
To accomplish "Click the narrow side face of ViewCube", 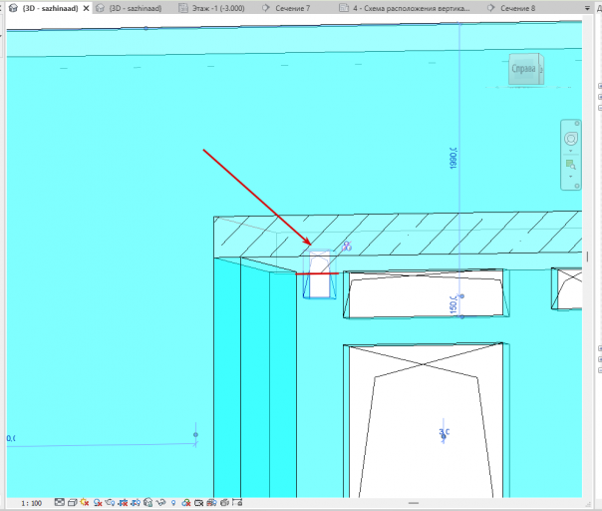I will click(x=541, y=69).
